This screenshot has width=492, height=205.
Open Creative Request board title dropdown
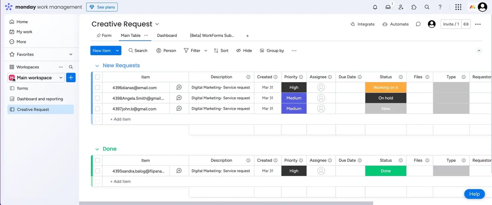click(157, 24)
